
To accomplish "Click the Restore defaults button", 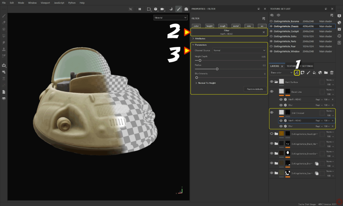I will 255,89.
